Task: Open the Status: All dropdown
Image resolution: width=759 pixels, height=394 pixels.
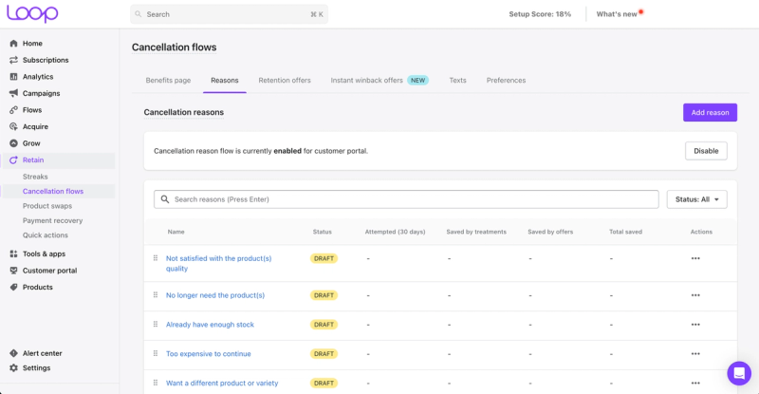Action: (x=696, y=199)
